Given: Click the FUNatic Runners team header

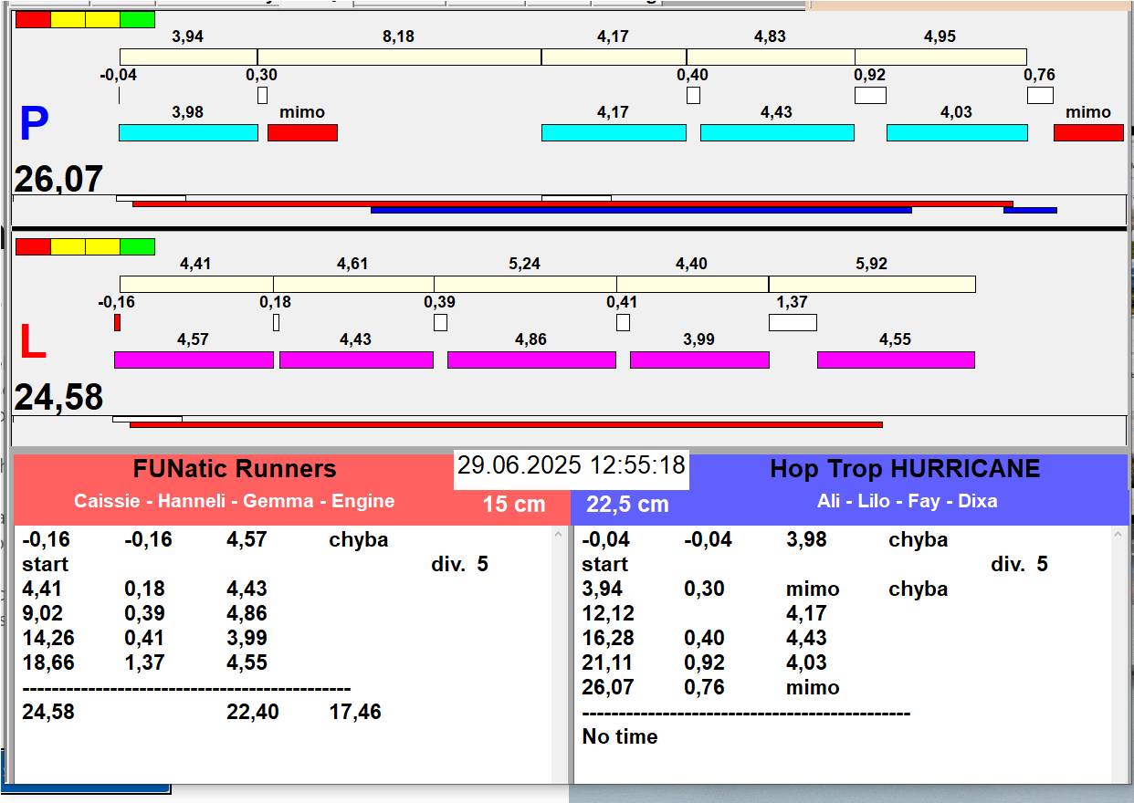Looking at the screenshot, I should pyautogui.click(x=235, y=469).
